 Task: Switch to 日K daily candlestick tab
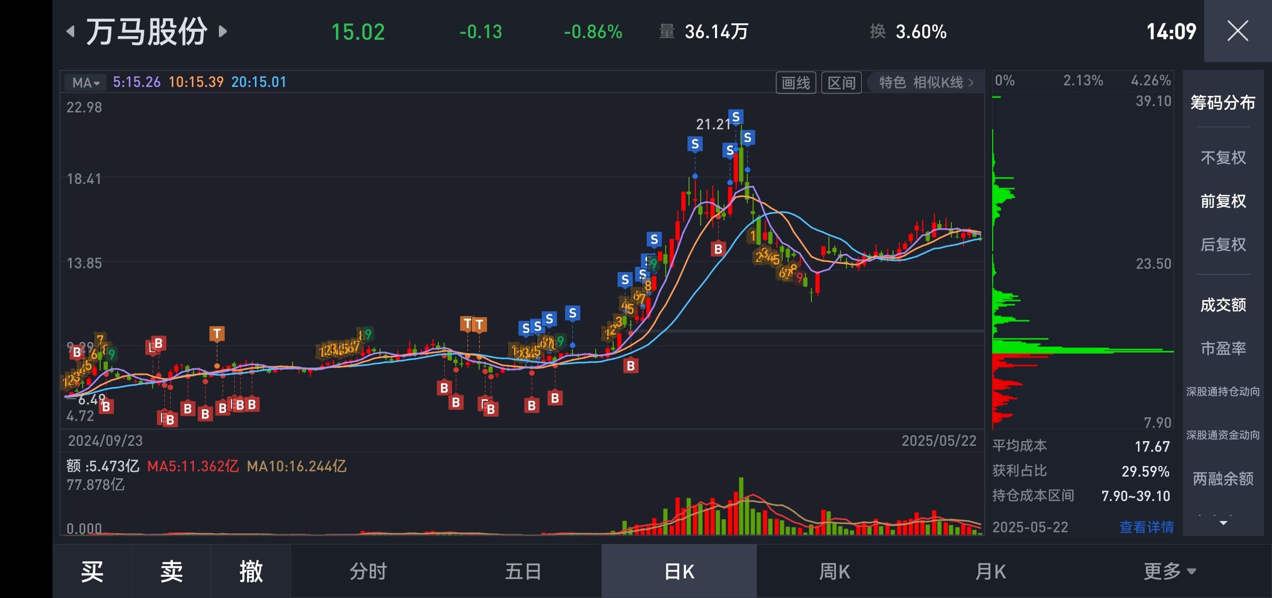click(679, 571)
